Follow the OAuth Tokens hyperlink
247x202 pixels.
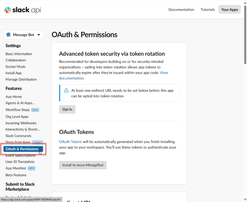(70, 142)
